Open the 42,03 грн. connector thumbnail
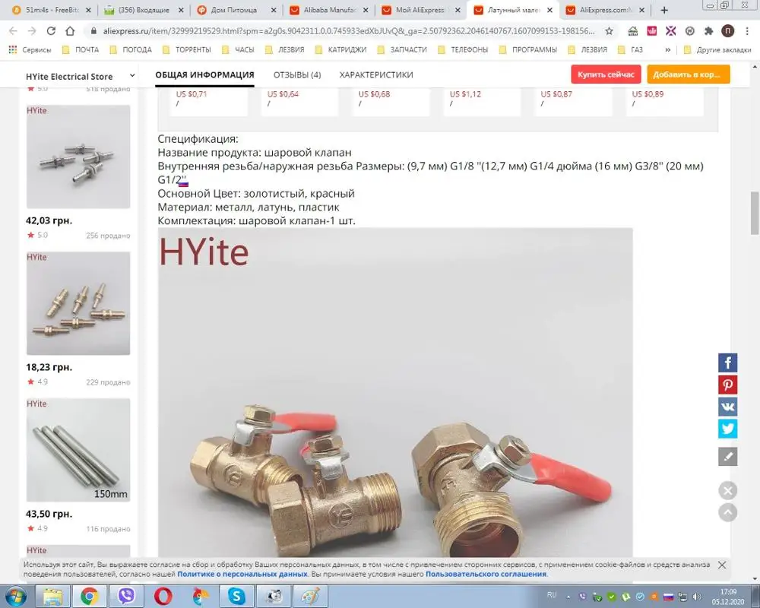 point(78,157)
